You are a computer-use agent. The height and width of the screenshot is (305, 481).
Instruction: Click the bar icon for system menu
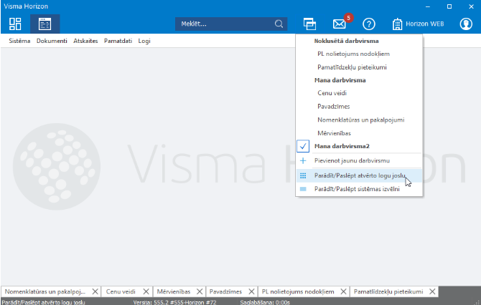(x=303, y=189)
